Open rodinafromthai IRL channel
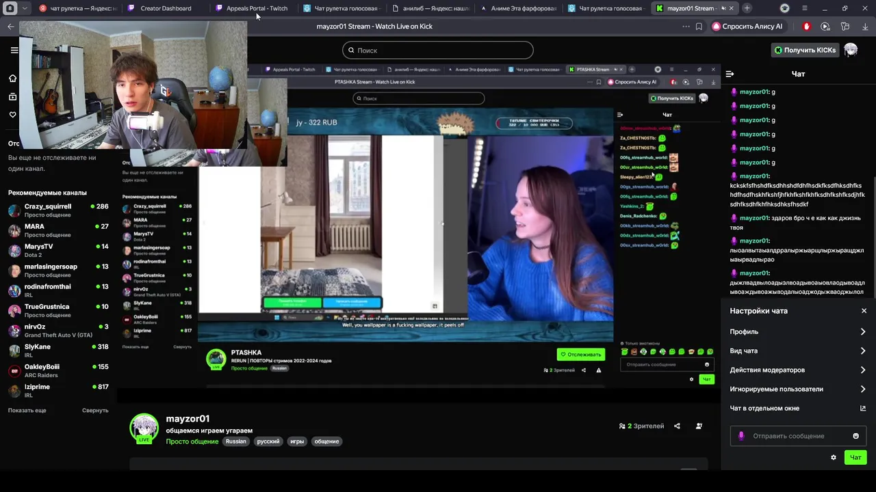Image resolution: width=876 pixels, height=492 pixels. (x=58, y=290)
